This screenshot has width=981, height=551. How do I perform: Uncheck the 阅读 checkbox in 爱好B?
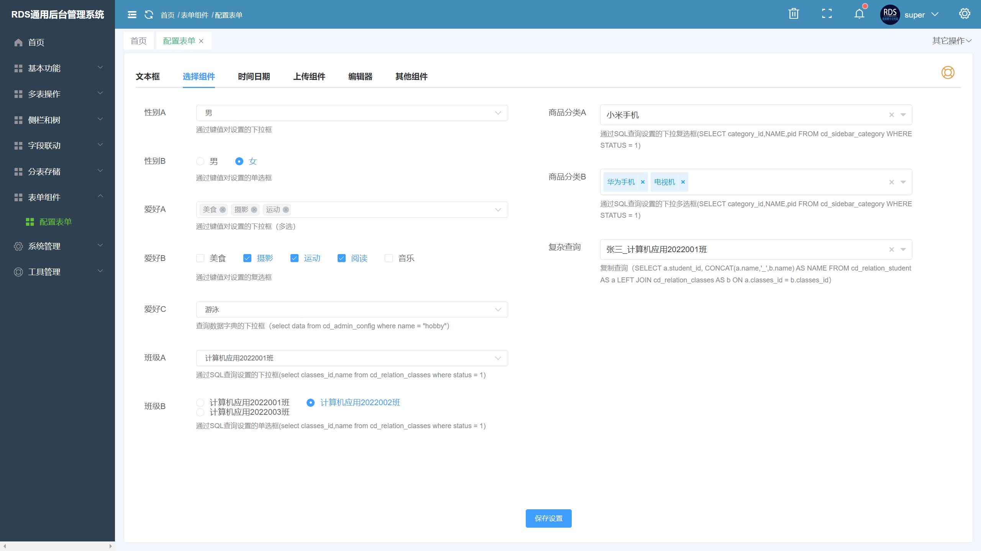coord(341,258)
